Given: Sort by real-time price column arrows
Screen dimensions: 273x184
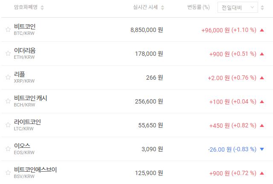Looking at the screenshot, I should coord(163,7).
